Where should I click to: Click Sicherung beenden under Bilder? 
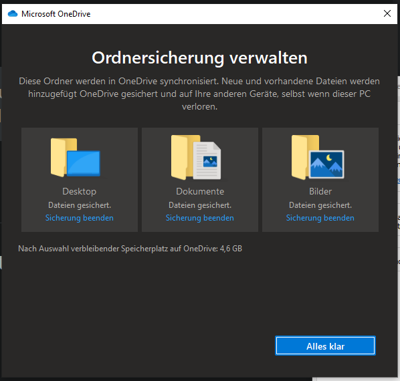[320, 218]
